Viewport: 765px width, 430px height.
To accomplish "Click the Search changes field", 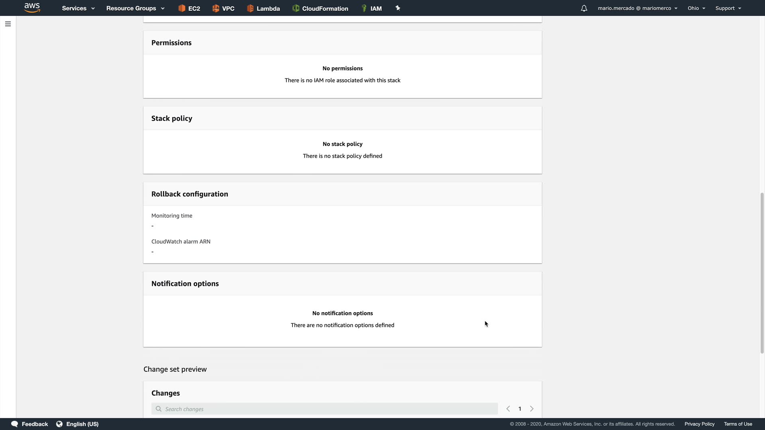I will click(x=324, y=409).
